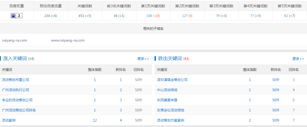Image resolution: width=307 pixels, height=127 pixels.
Task: Open the page 1 keyword count 108
Action: tap(149, 16)
